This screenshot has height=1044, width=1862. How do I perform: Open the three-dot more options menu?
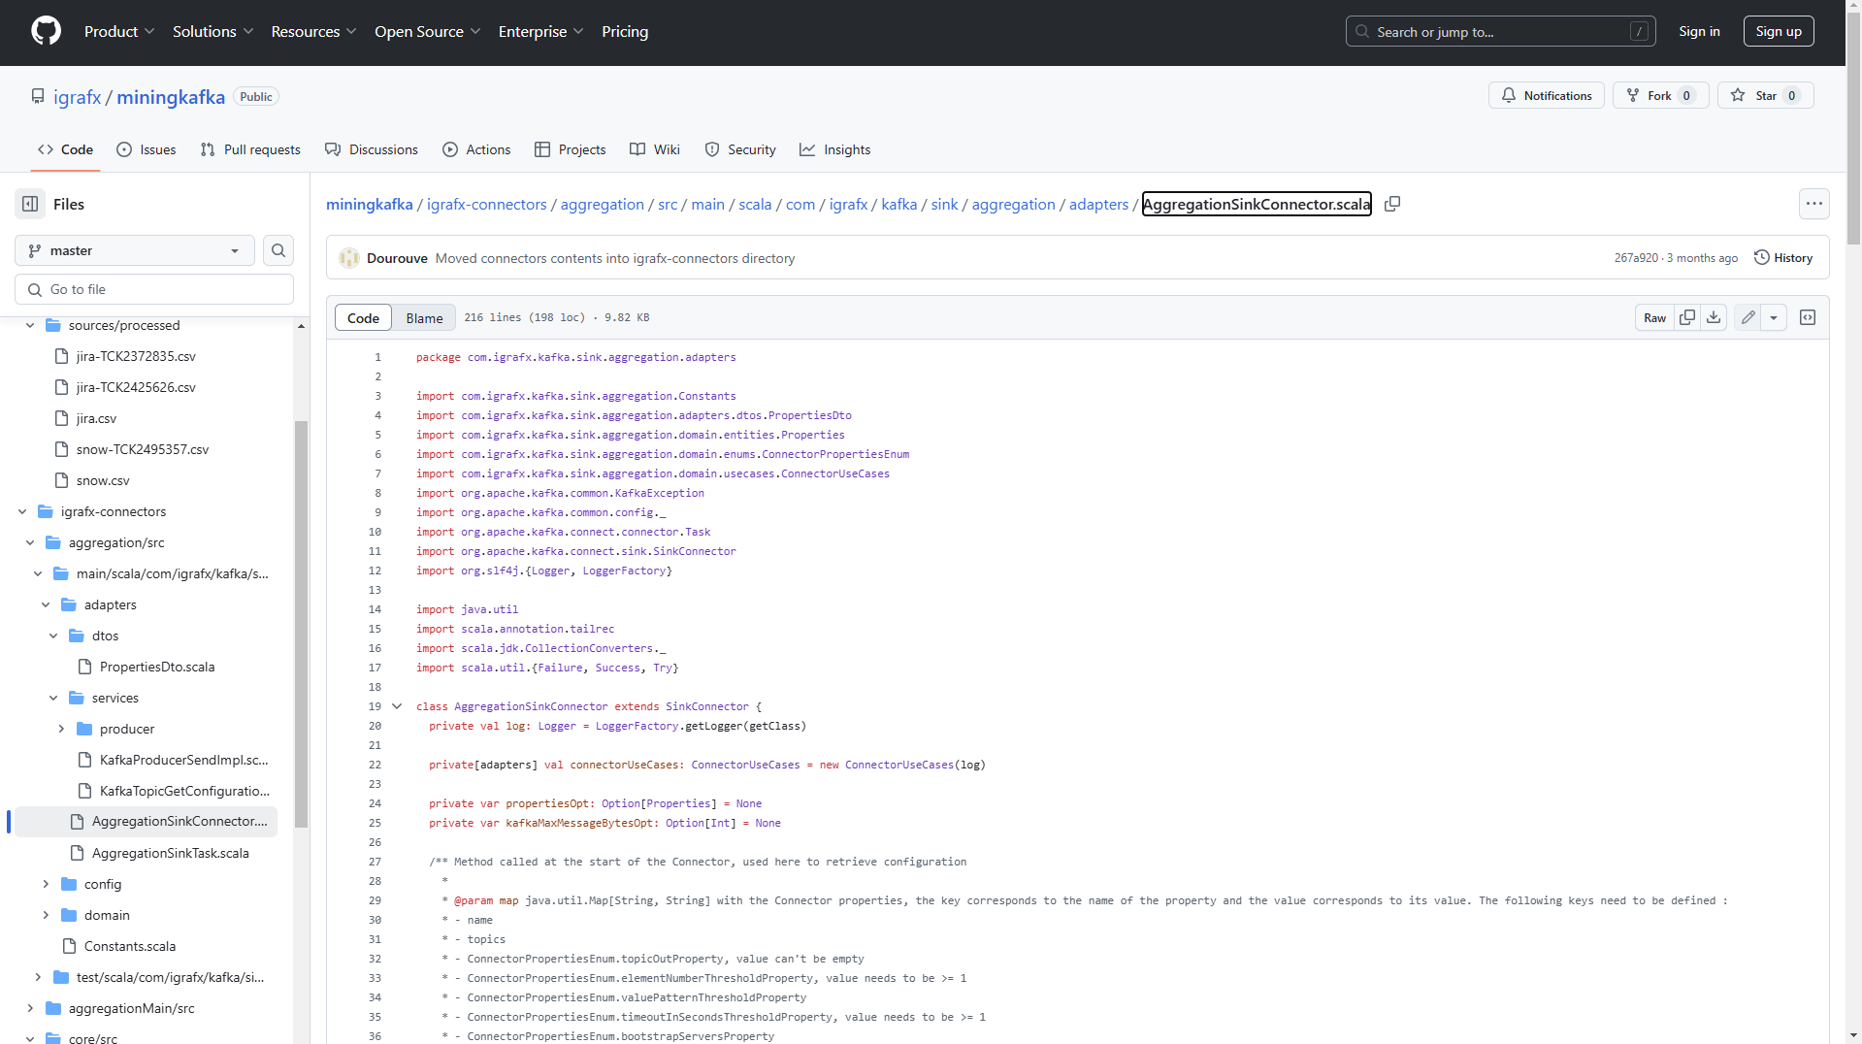point(1814,204)
